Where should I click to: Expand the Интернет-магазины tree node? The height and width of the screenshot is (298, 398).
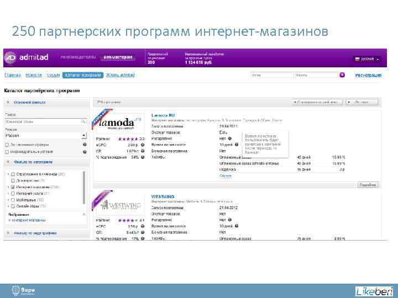point(8,187)
